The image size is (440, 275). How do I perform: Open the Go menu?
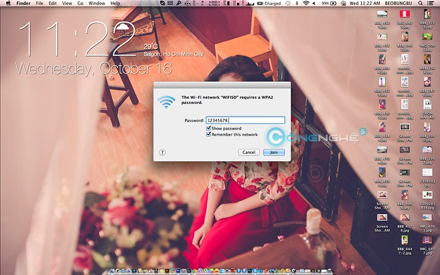click(80, 3)
